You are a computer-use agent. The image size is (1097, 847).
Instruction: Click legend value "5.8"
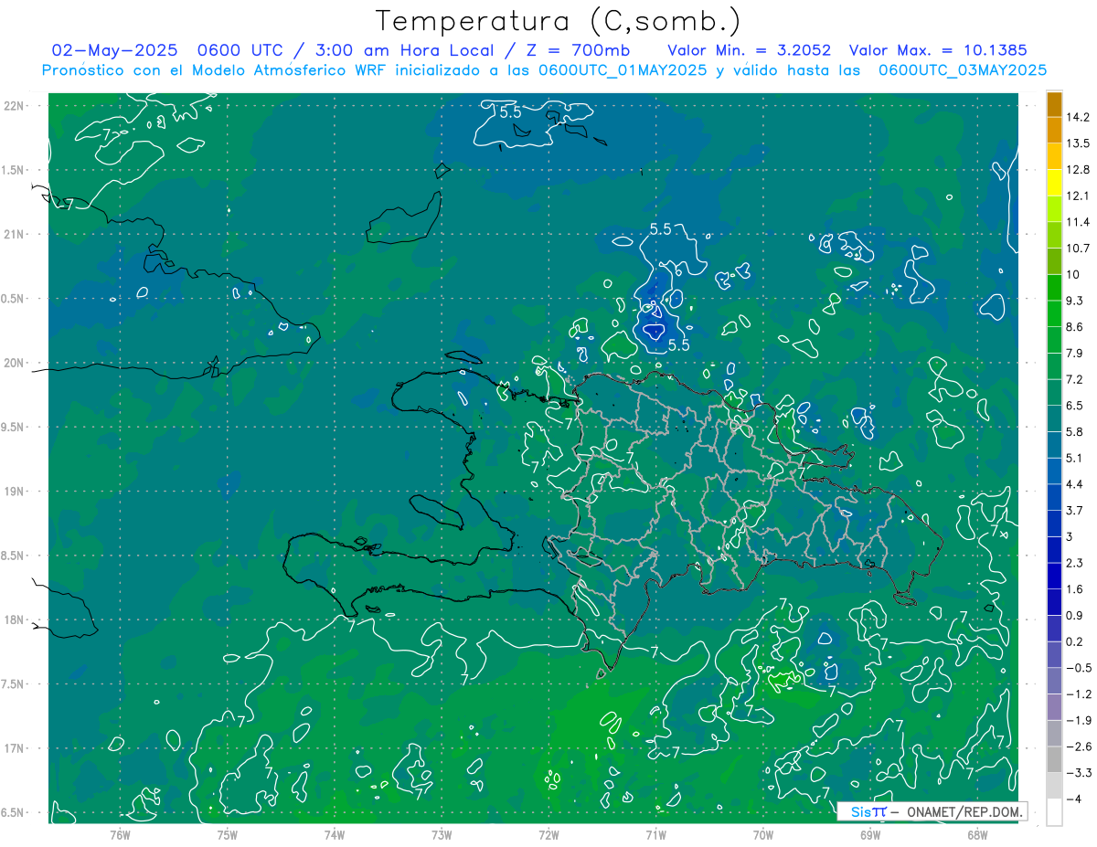(x=1075, y=431)
